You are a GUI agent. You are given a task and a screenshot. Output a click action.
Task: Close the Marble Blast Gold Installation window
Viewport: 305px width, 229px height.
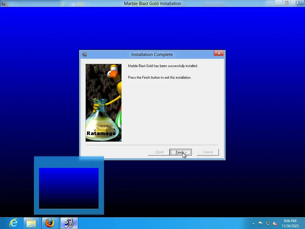click(x=298, y=3)
